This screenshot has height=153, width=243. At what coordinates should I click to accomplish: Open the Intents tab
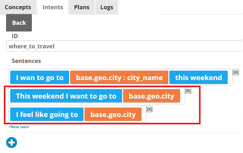(53, 7)
